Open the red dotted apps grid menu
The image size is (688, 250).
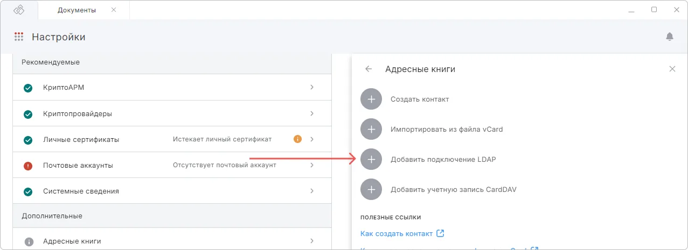(19, 37)
